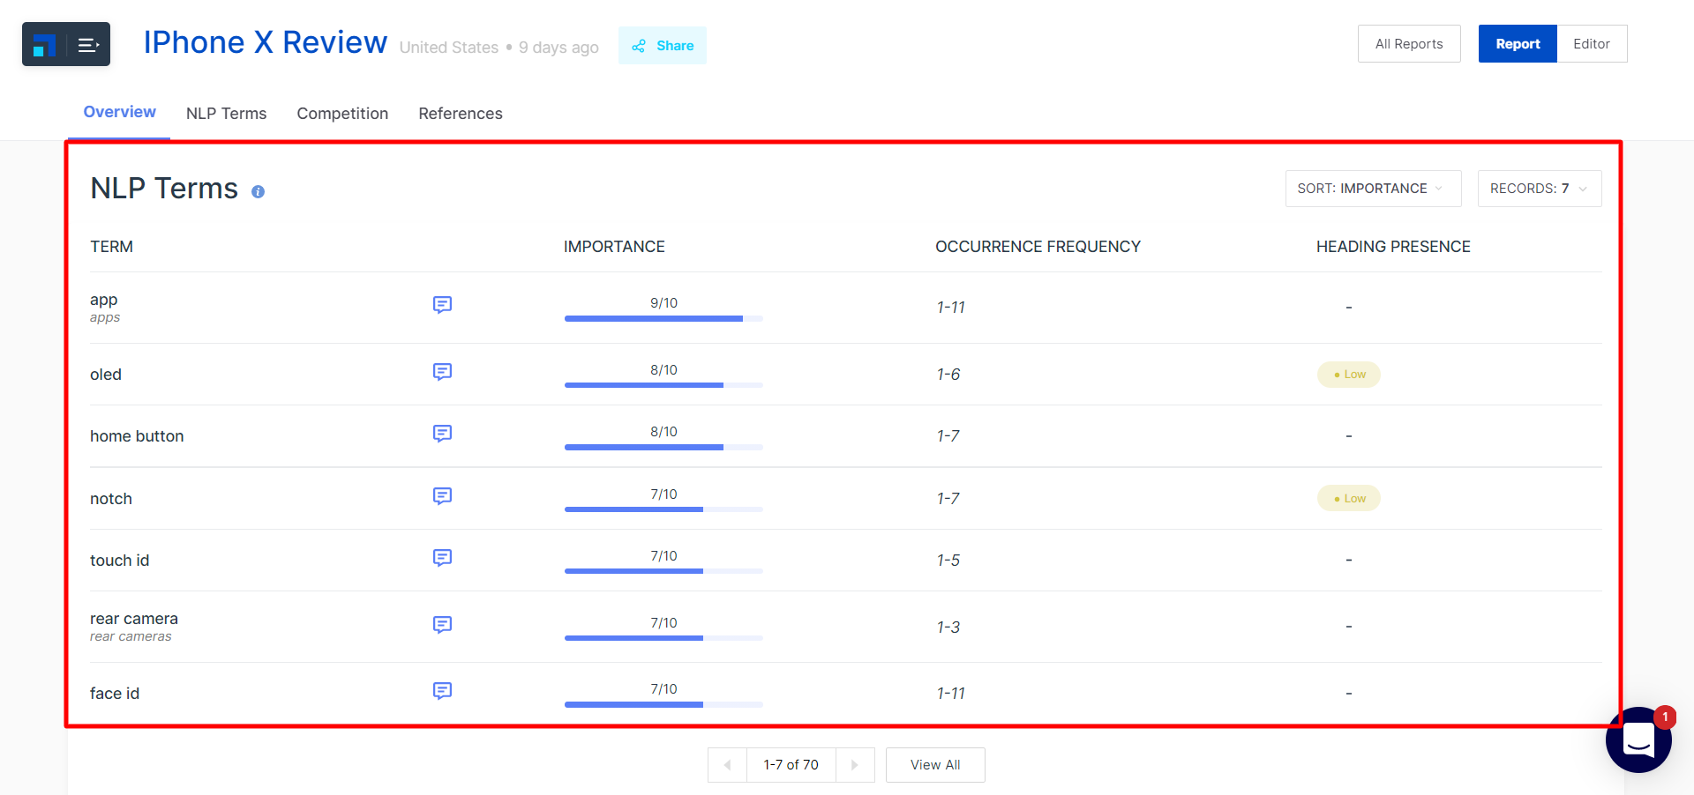Image resolution: width=1694 pixels, height=795 pixels.
Task: Click the 'home button' term text
Action: click(137, 436)
